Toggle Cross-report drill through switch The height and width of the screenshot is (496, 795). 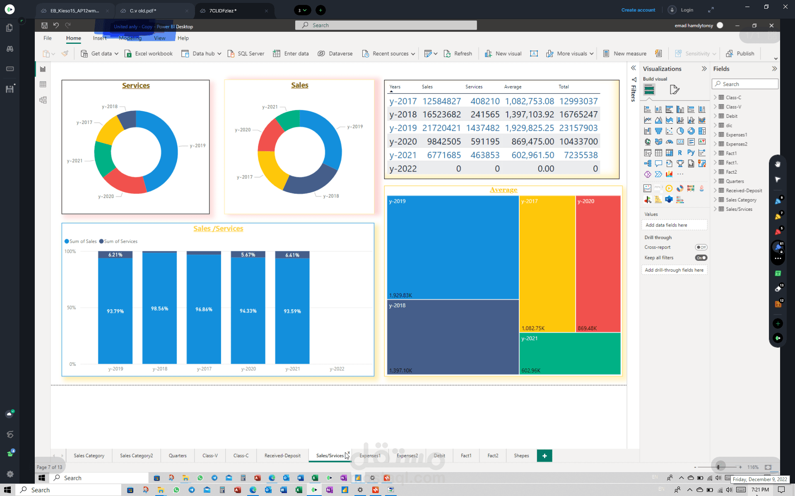coord(701,247)
